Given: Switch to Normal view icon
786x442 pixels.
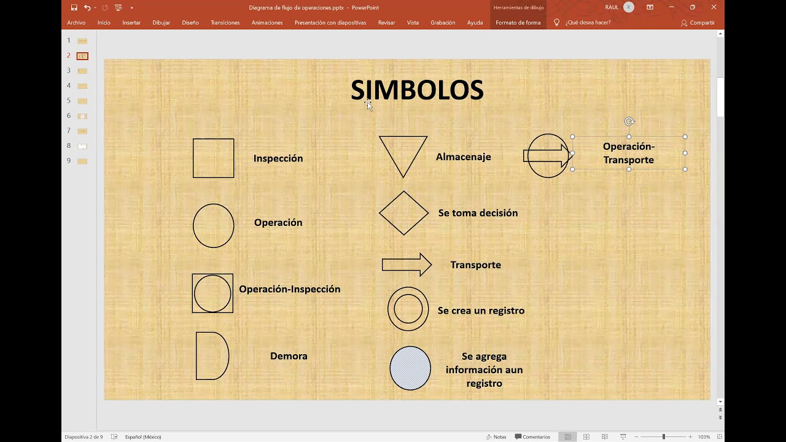Looking at the screenshot, I should pyautogui.click(x=568, y=437).
